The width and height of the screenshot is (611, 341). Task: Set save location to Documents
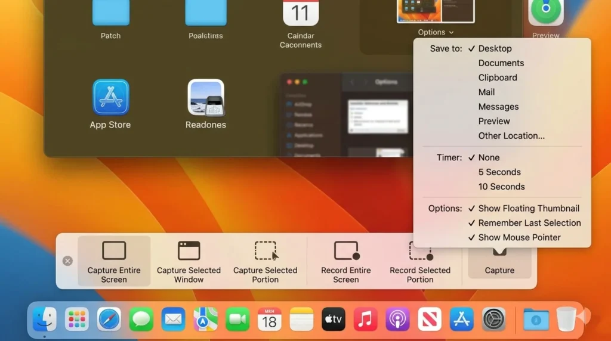tap(501, 63)
